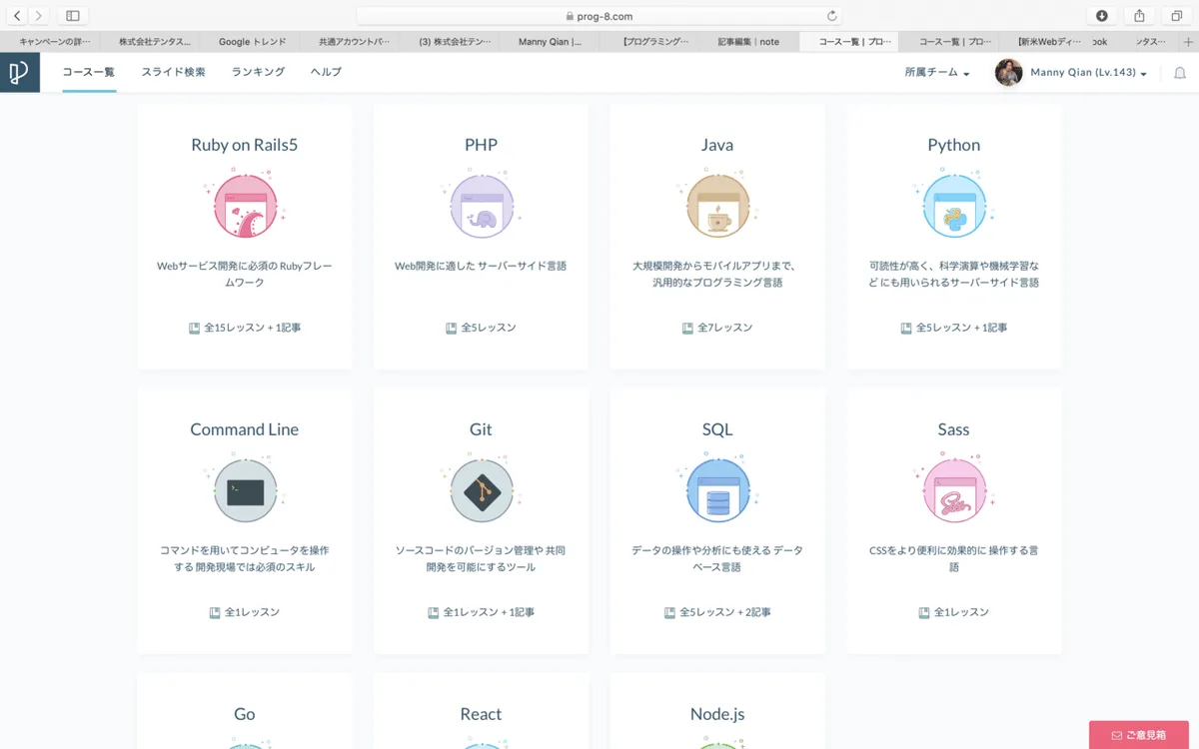
Task: Click 大規模開発からモバイルアプリまで description
Action: (x=717, y=275)
